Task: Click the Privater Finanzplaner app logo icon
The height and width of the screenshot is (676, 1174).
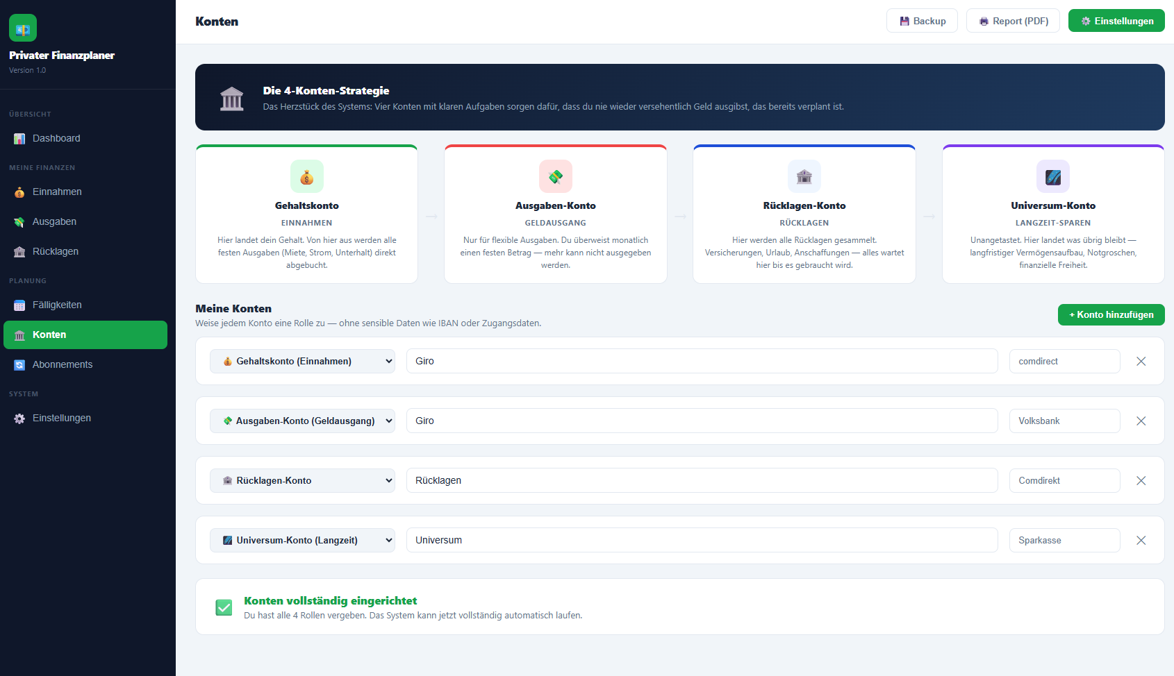Action: tap(23, 28)
